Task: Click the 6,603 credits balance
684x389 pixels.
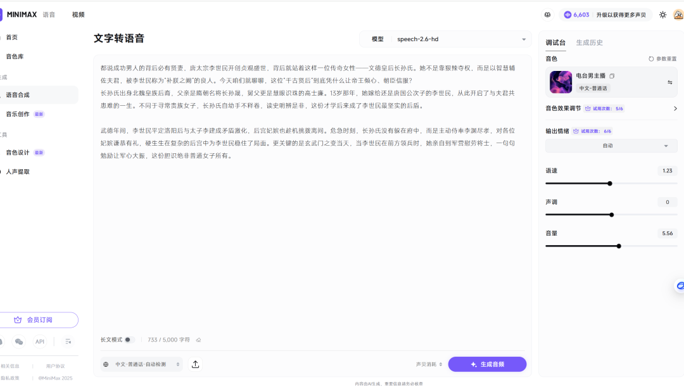Action: [x=581, y=15]
